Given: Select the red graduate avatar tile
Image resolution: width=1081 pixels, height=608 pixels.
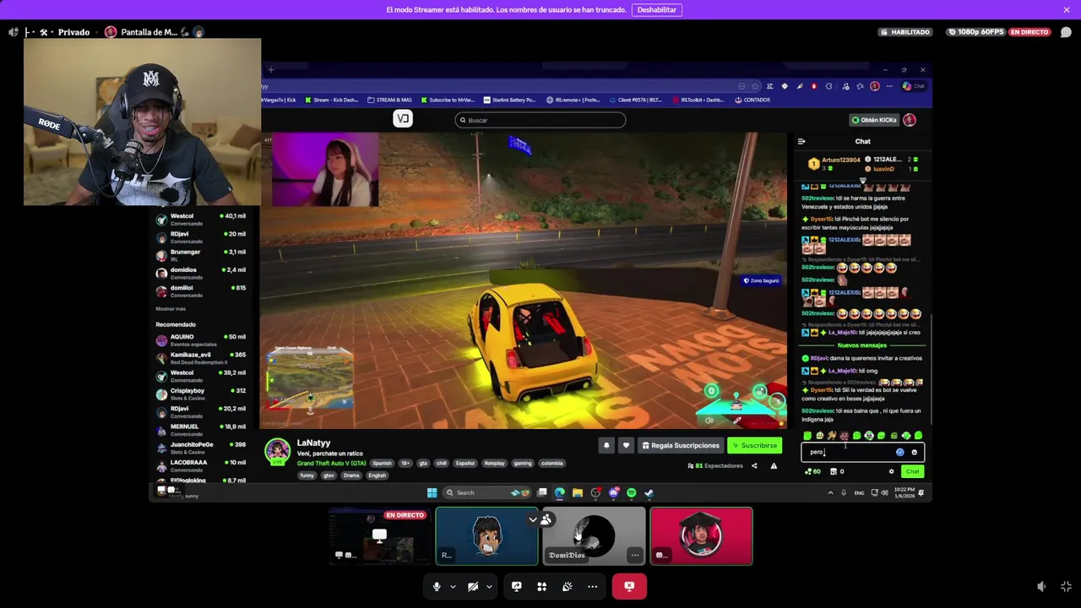Looking at the screenshot, I should 701,535.
